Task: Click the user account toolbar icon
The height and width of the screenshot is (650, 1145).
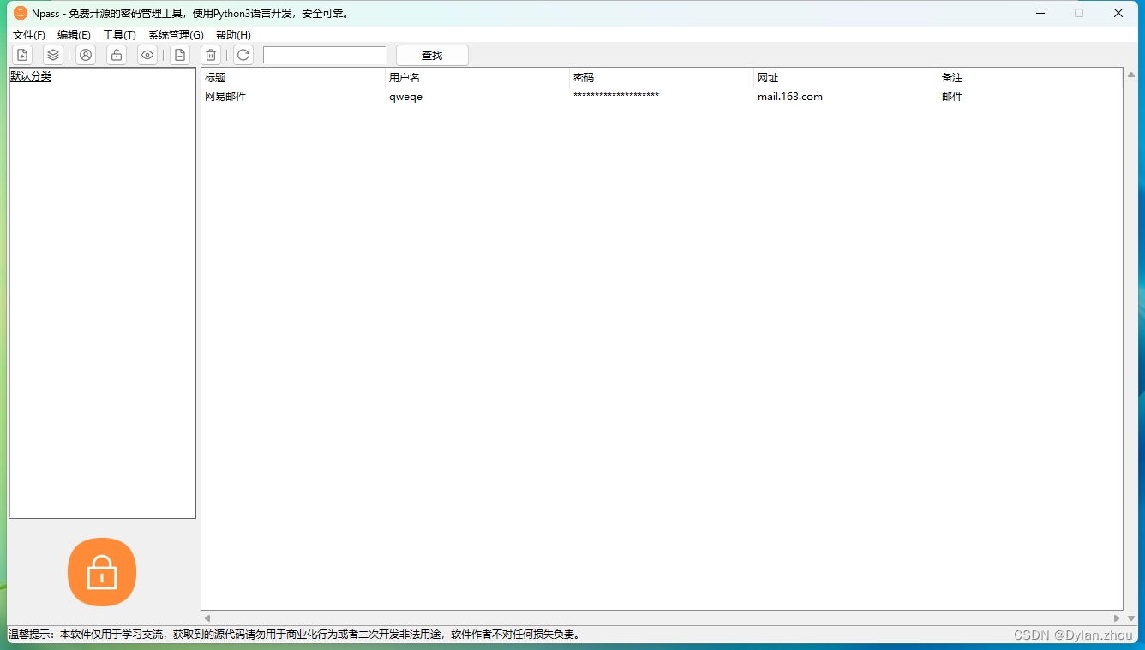Action: 85,54
